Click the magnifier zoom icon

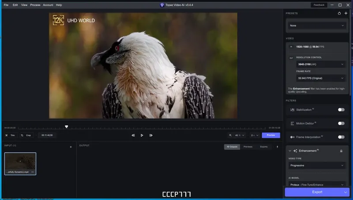[230, 135]
